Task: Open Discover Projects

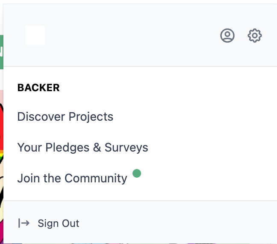Action: [x=65, y=117]
